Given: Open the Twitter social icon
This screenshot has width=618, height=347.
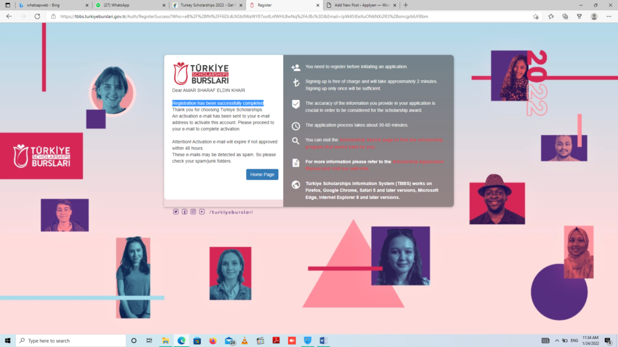Looking at the screenshot, I should pos(176,211).
